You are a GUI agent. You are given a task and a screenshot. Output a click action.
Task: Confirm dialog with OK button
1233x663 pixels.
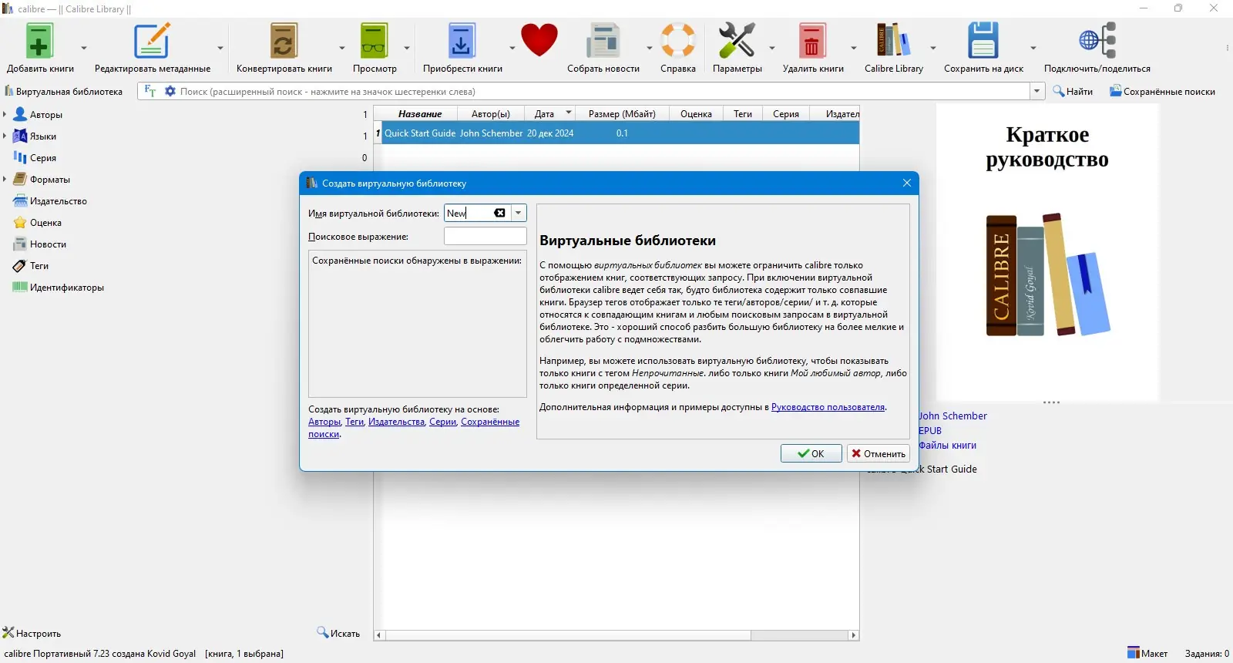coord(811,453)
